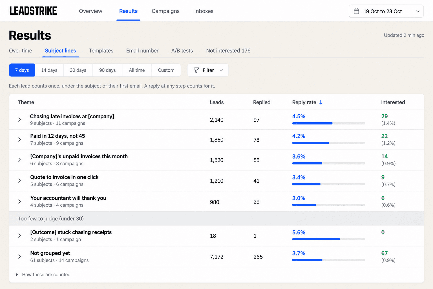Image resolution: width=433 pixels, height=289 pixels.
Task: Select the 90 days range
Action: pyautogui.click(x=107, y=70)
